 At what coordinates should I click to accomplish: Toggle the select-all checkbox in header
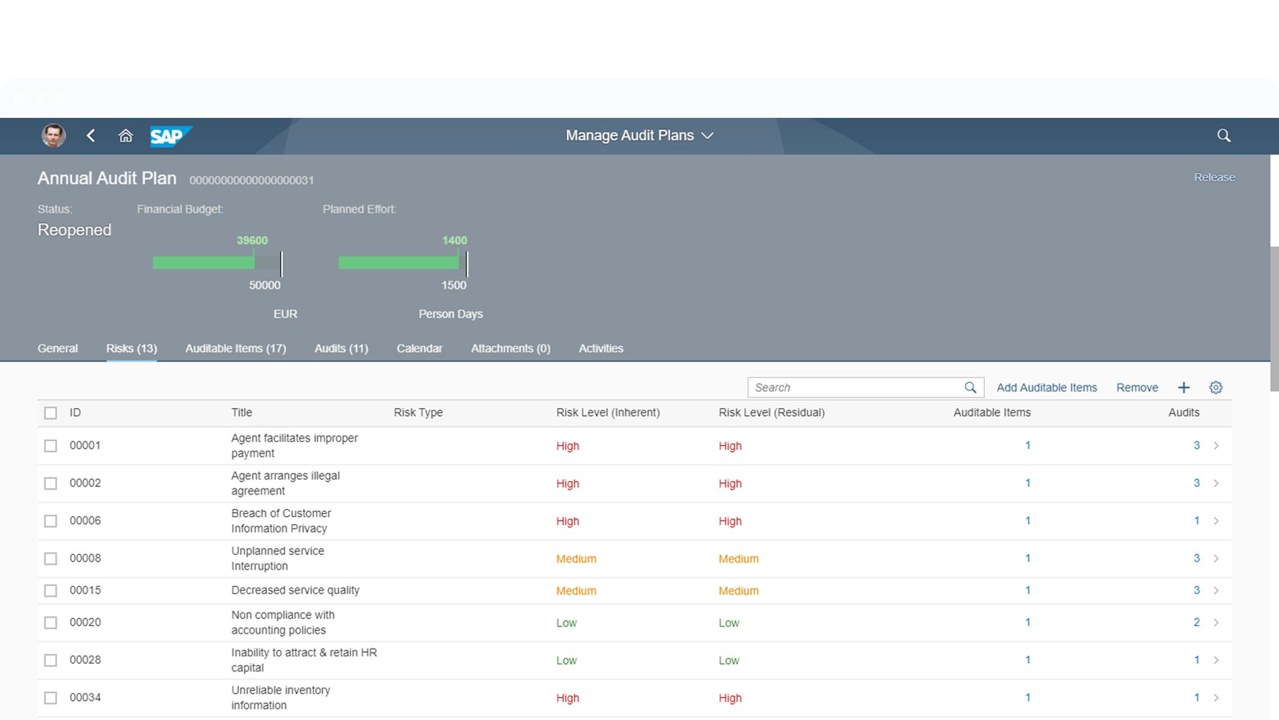point(50,413)
